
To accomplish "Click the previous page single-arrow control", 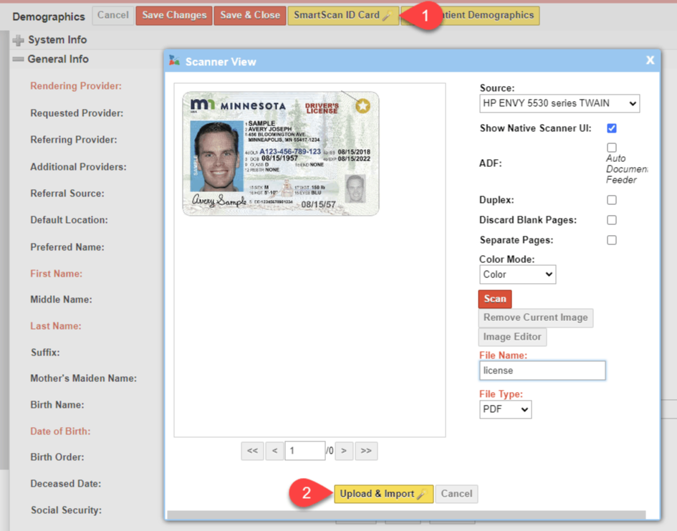I will (x=274, y=451).
